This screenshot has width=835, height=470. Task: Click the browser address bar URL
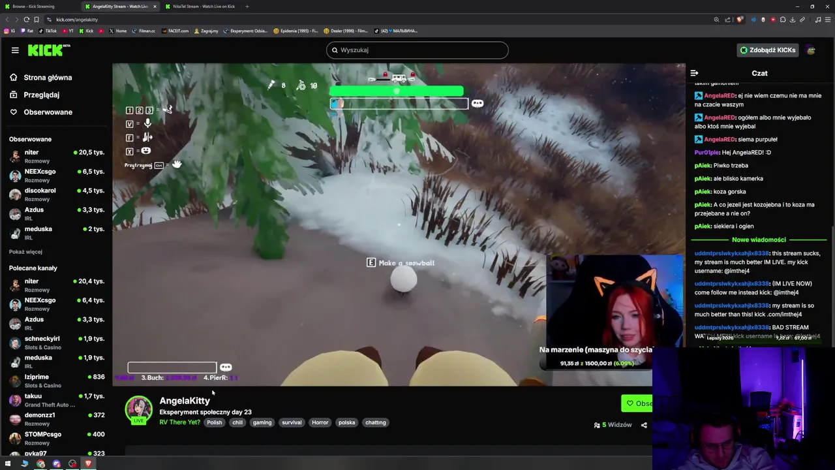coord(77,20)
